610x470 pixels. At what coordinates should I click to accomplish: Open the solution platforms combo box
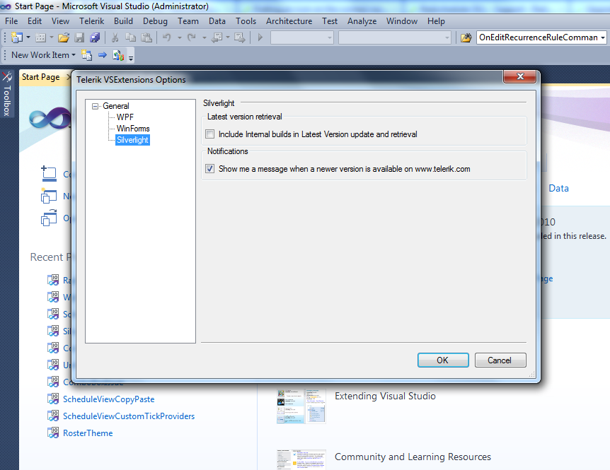(x=394, y=37)
